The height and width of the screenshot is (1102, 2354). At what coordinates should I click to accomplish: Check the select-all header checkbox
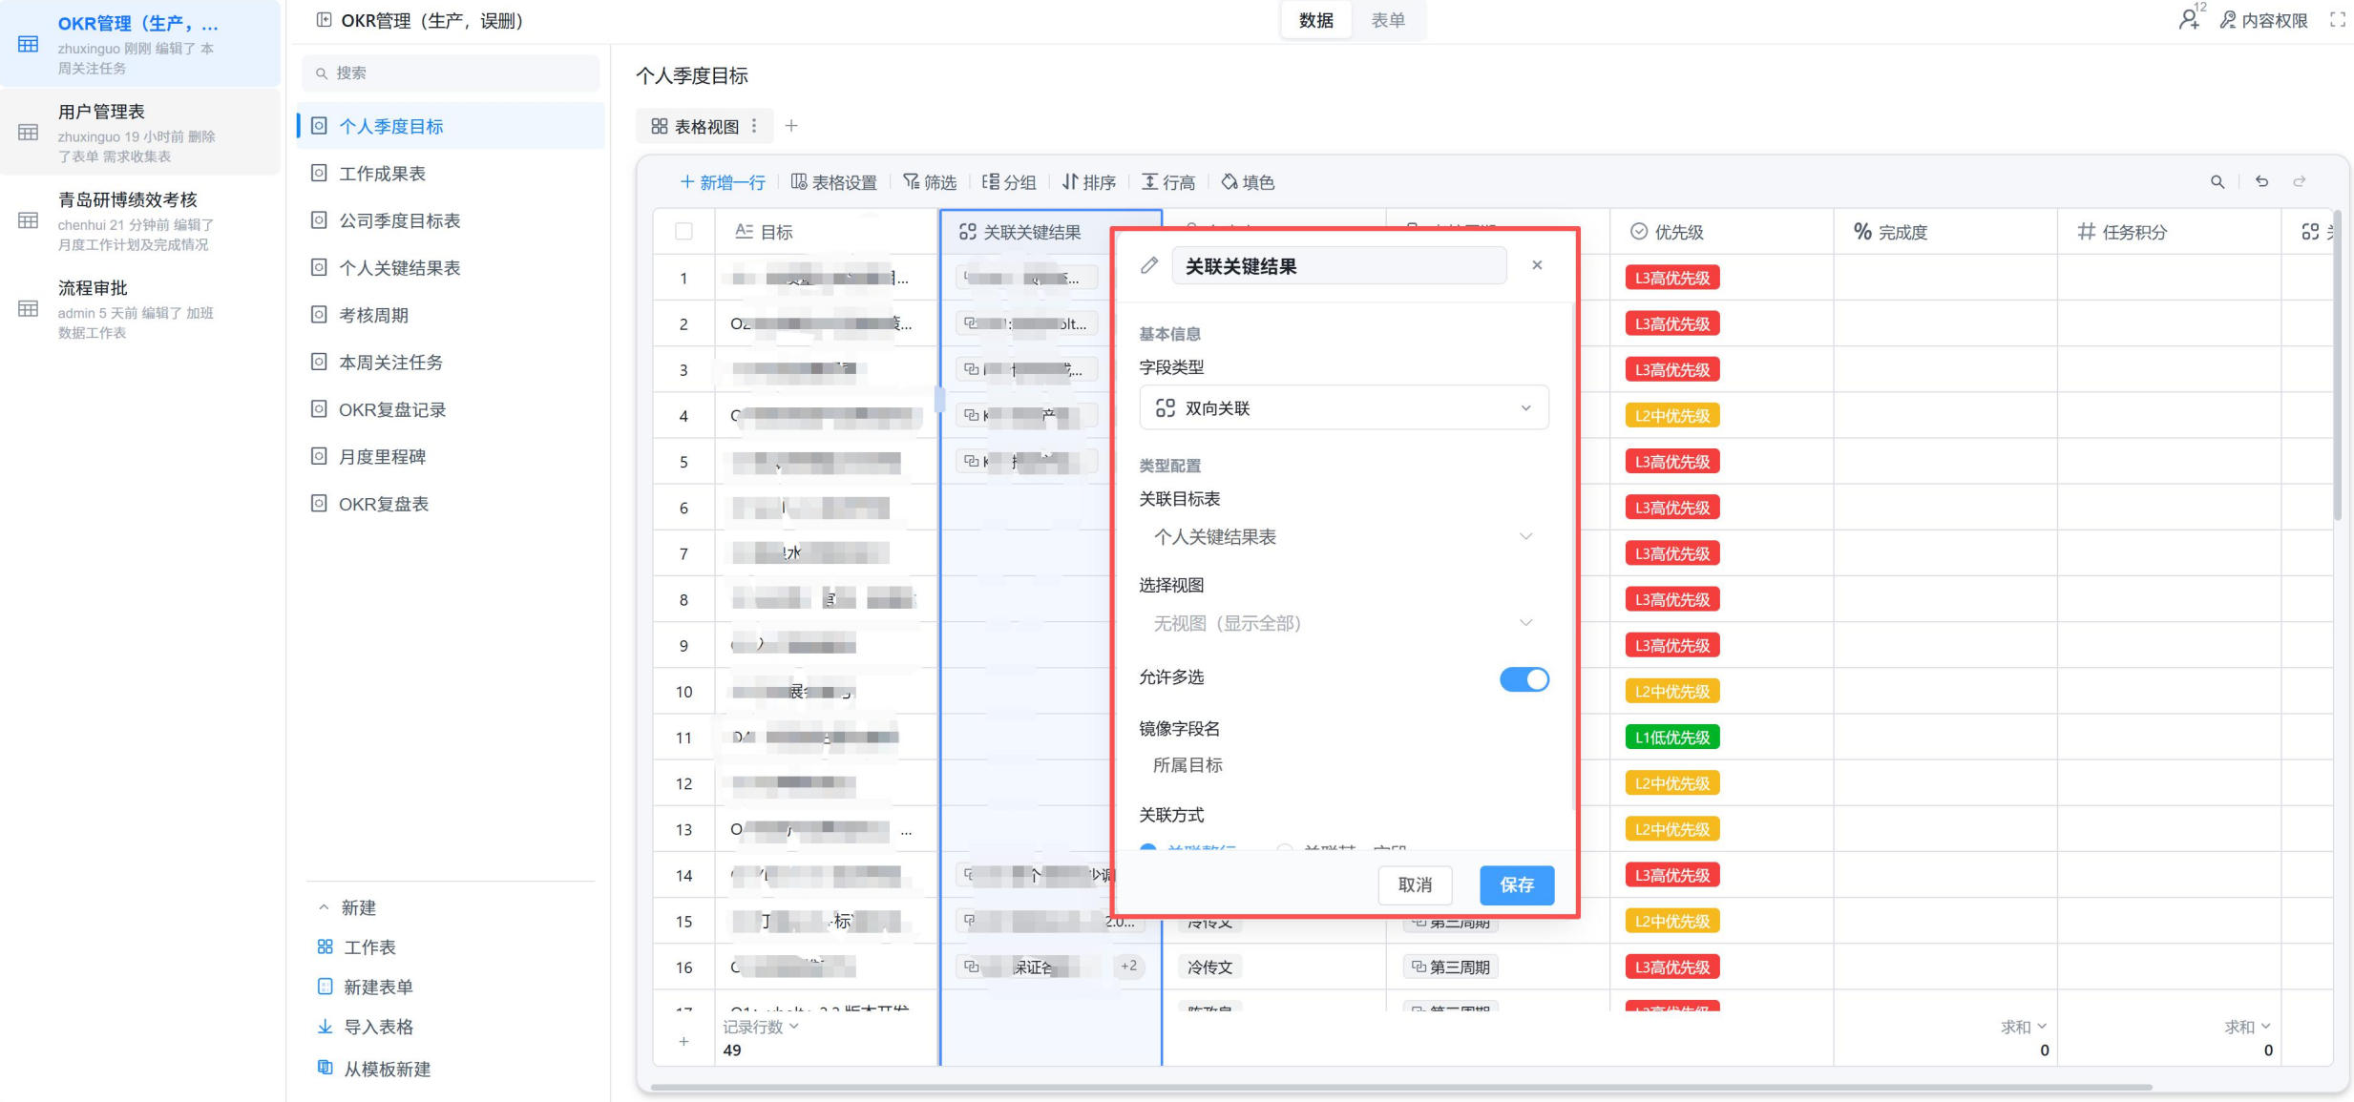pyautogui.click(x=683, y=231)
